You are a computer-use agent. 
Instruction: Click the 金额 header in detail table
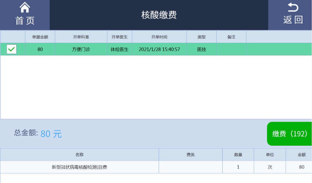tap(301, 155)
